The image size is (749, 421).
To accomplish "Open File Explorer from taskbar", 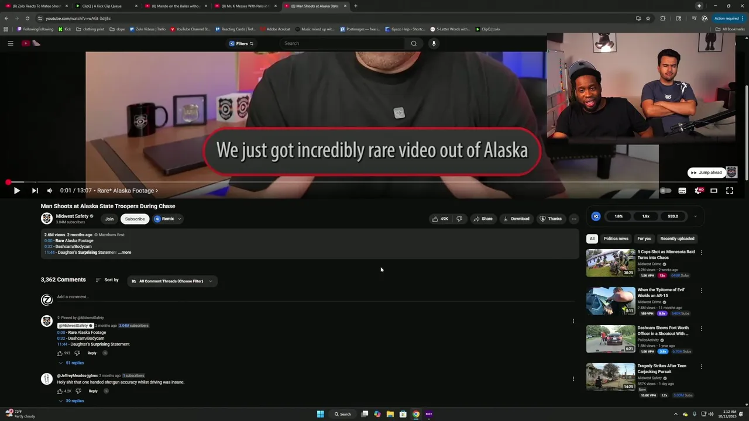I will (x=390, y=414).
